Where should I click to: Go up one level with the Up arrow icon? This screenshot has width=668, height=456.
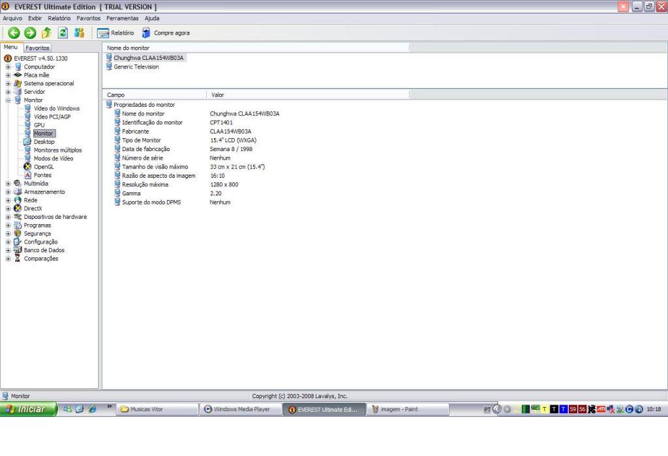pos(46,33)
